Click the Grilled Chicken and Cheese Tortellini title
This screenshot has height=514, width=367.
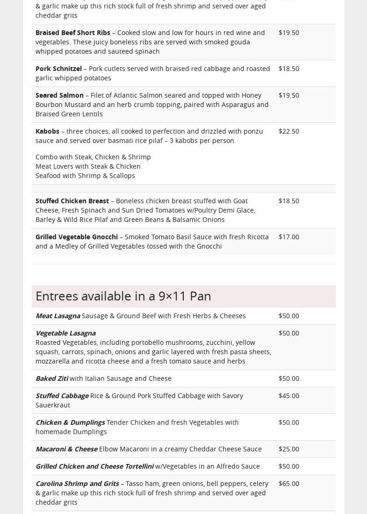pos(94,466)
